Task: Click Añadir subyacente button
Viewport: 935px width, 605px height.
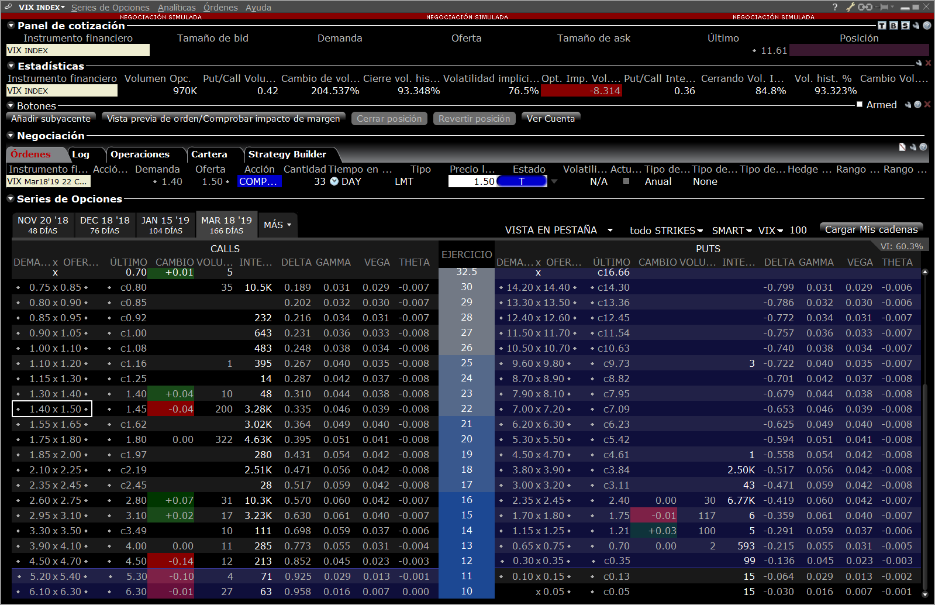Action: 51,118
